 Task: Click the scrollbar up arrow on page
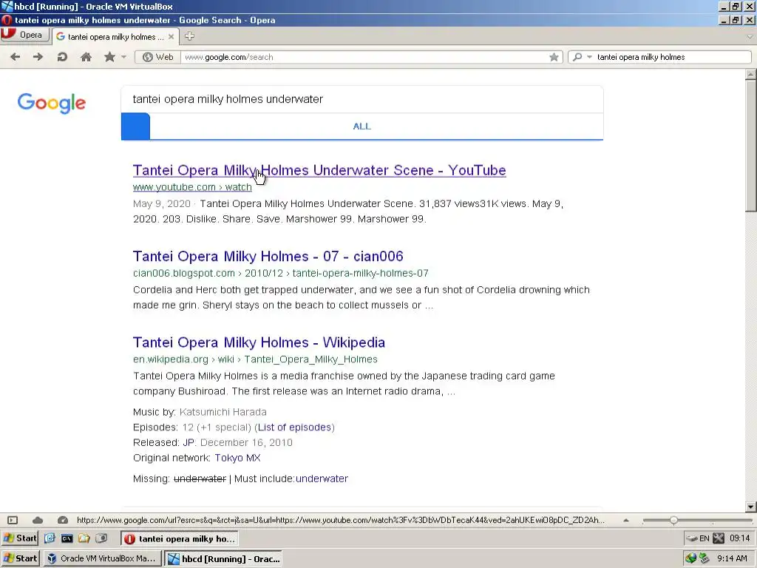(x=750, y=75)
